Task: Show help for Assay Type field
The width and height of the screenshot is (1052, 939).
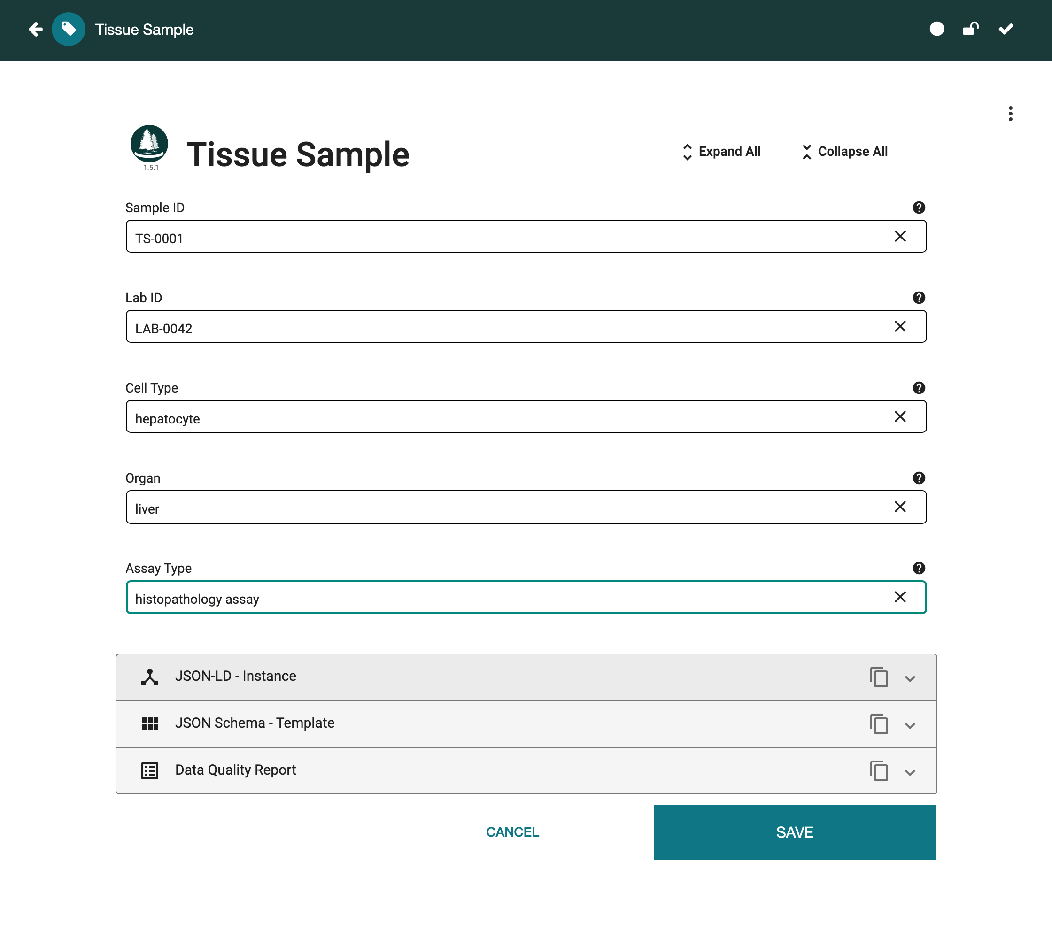Action: (919, 568)
